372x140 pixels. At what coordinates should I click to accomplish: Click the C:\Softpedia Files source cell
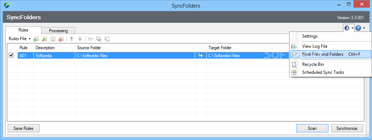point(135,55)
